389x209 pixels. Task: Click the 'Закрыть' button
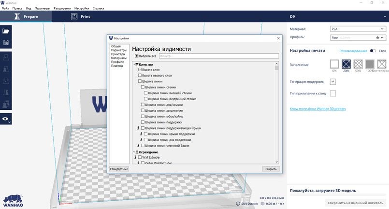click(271, 169)
